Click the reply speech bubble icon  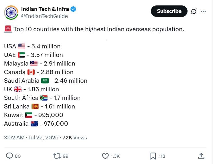tap(9, 156)
